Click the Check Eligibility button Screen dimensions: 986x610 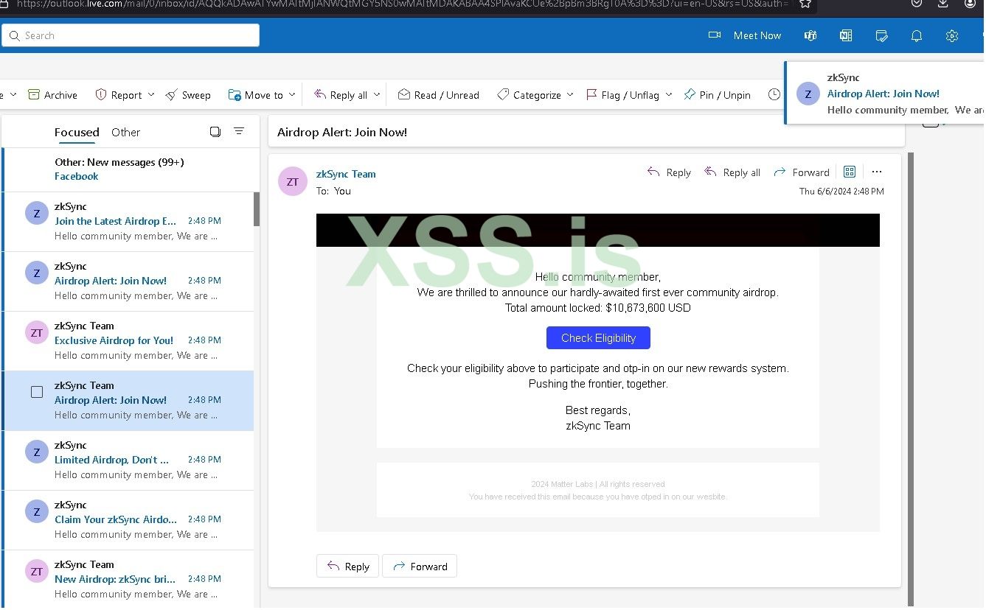click(x=598, y=338)
